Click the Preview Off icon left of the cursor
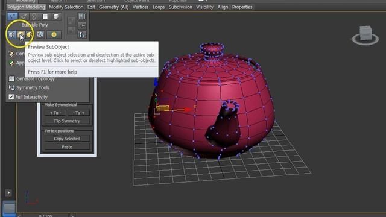Viewport: 386px width, 217px height. click(x=11, y=34)
